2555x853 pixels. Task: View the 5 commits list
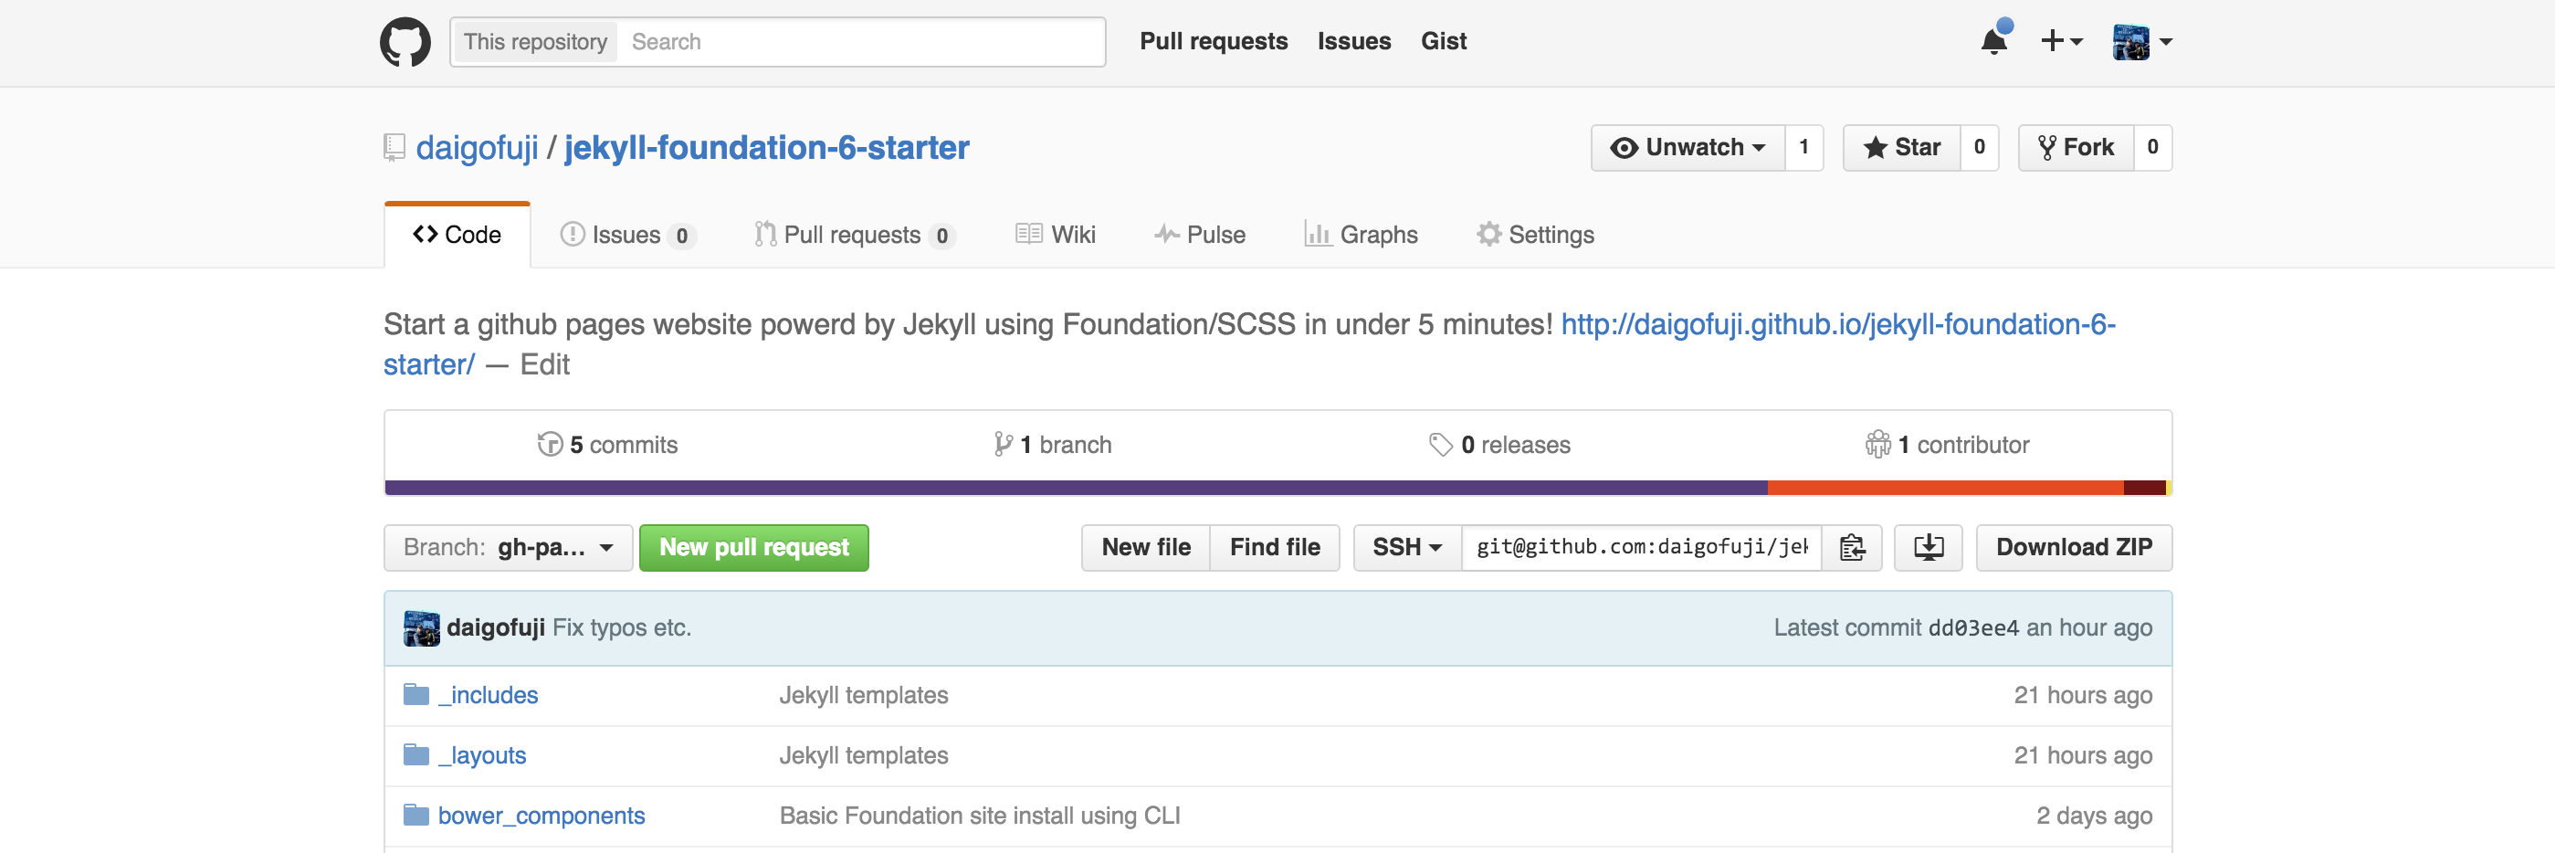coord(608,445)
